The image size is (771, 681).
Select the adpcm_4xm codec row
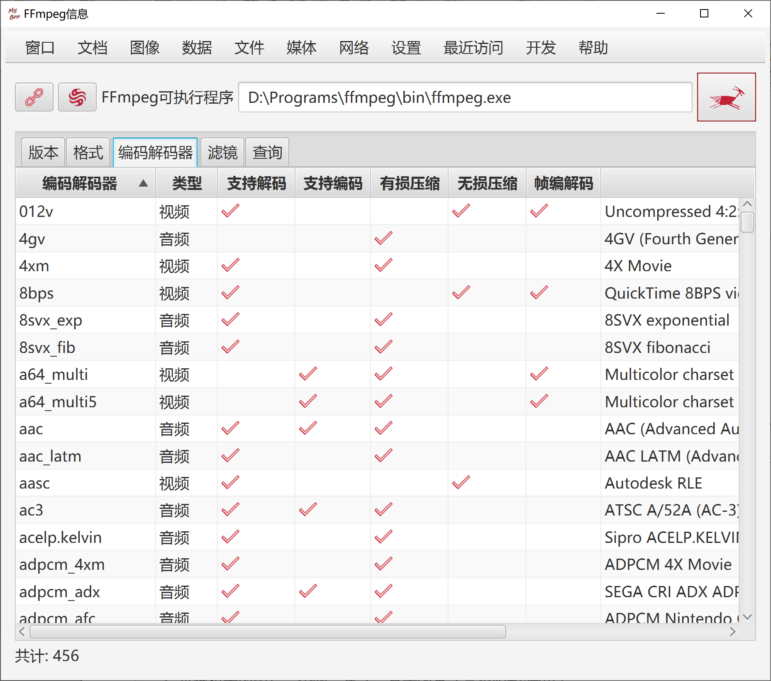click(x=377, y=564)
